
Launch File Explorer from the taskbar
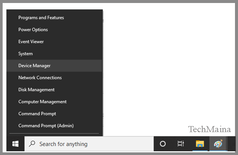click(x=200, y=144)
